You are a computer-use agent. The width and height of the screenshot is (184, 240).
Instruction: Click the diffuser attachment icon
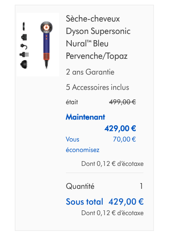click(24, 65)
